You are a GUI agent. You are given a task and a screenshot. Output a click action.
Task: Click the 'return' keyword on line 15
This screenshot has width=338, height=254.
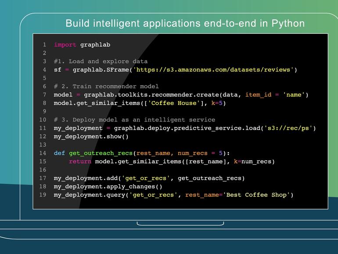pyautogui.click(x=80, y=162)
